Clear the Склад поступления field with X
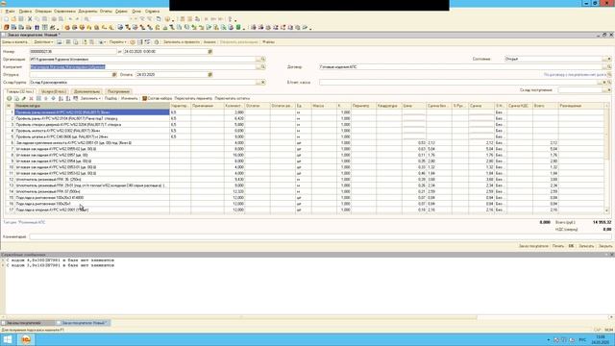 pyautogui.click(x=609, y=90)
